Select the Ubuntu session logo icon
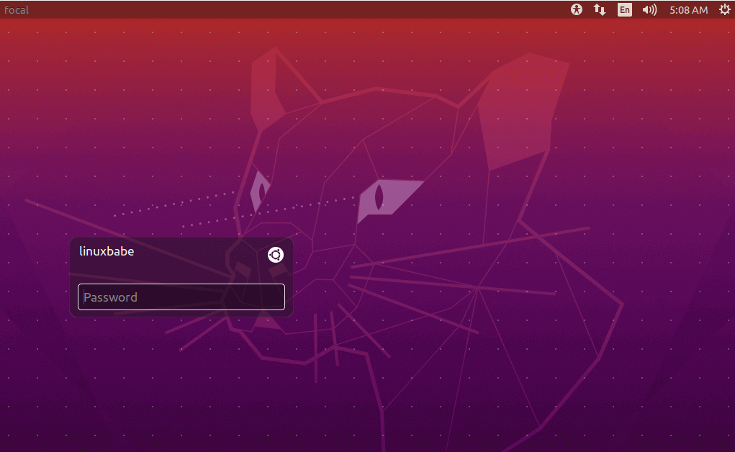The width and height of the screenshot is (735, 452). pos(276,255)
